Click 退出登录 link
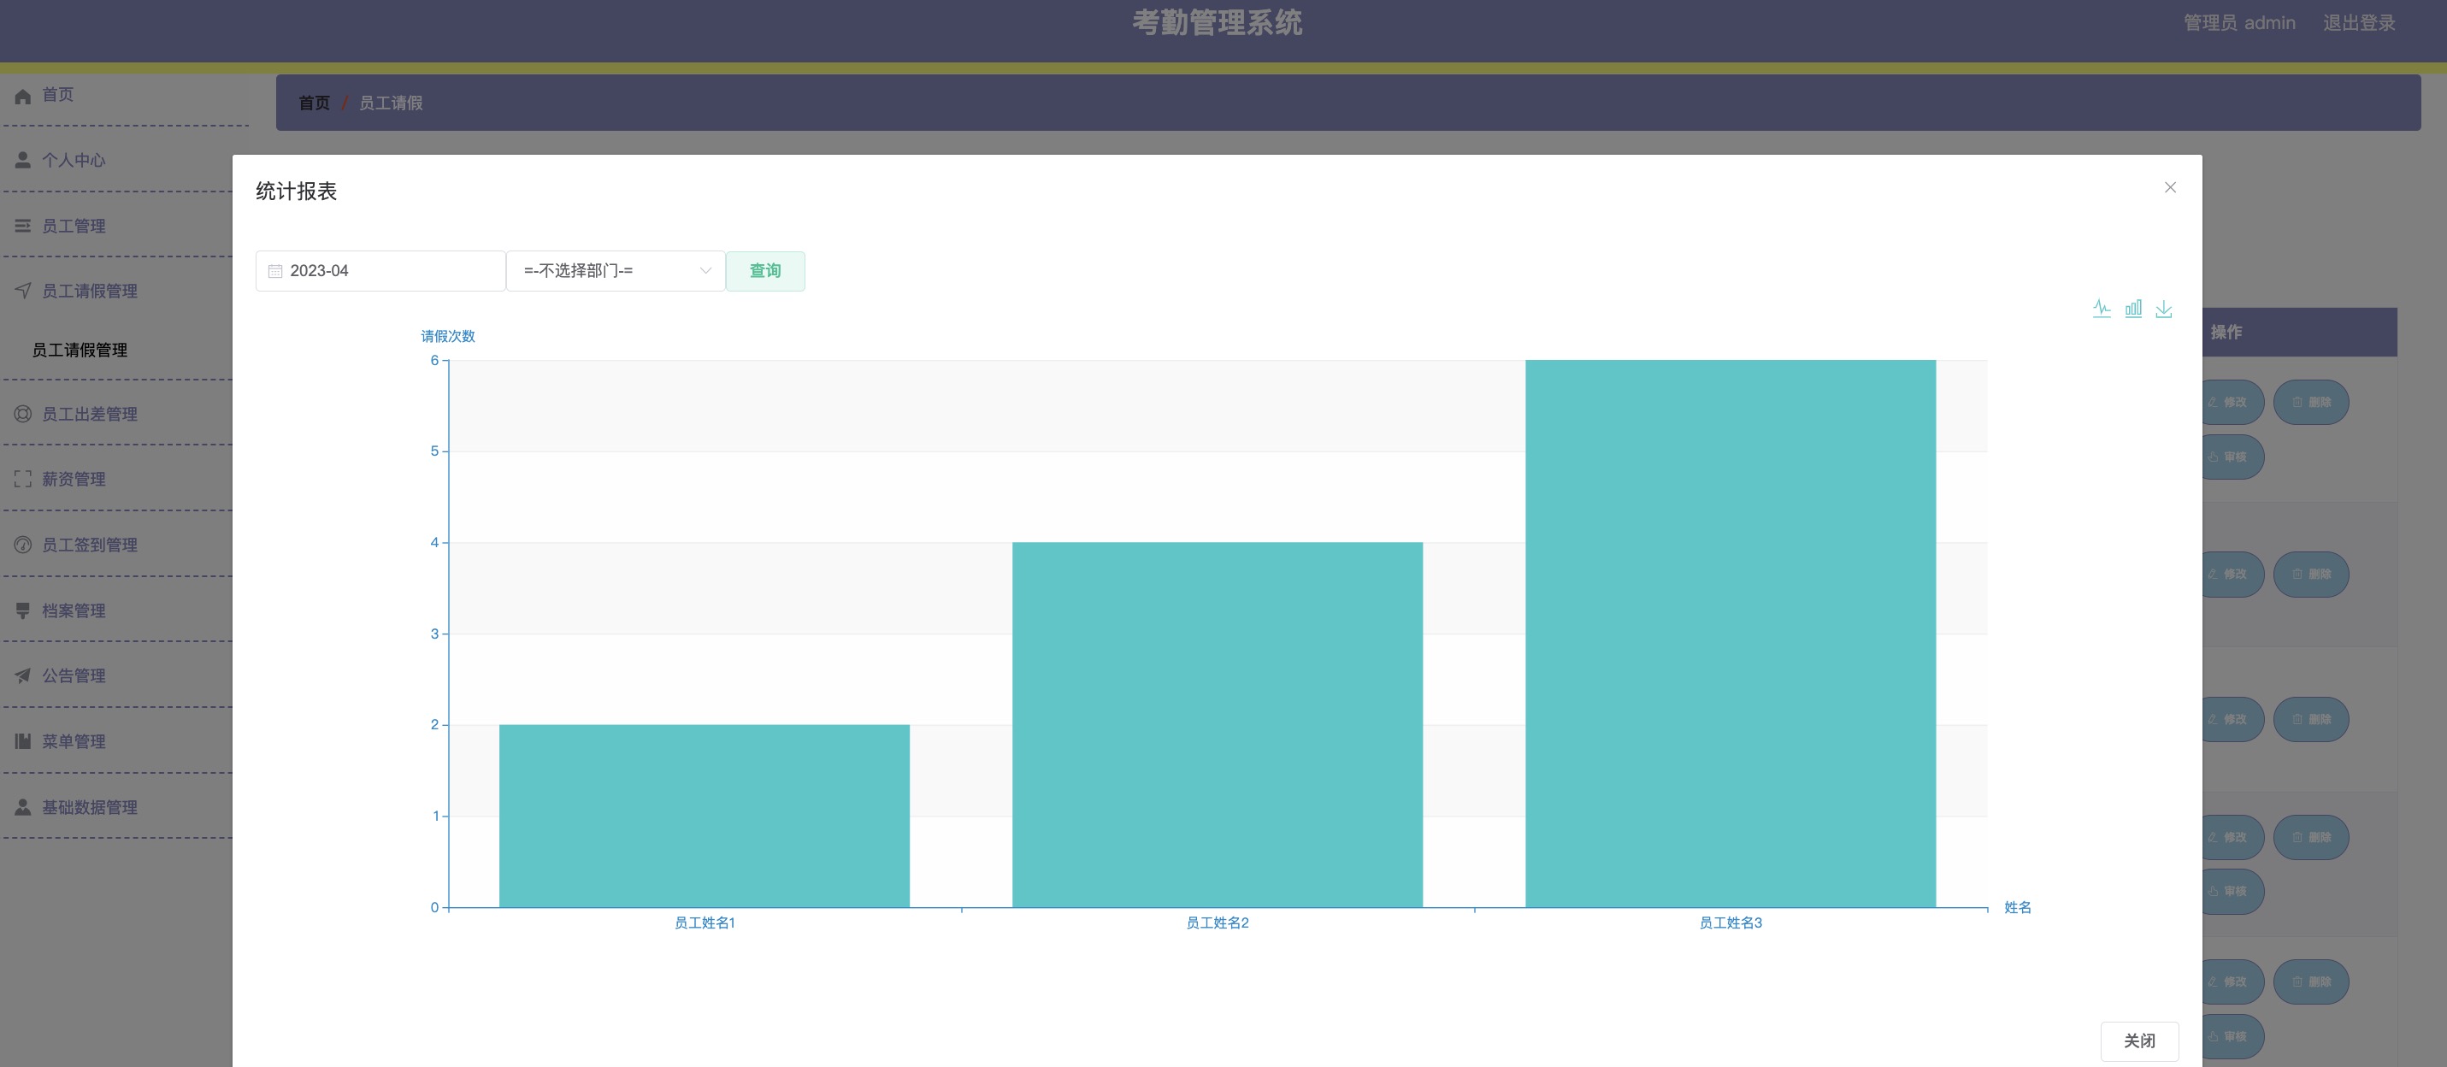Viewport: 2447px width, 1067px height. (2359, 23)
